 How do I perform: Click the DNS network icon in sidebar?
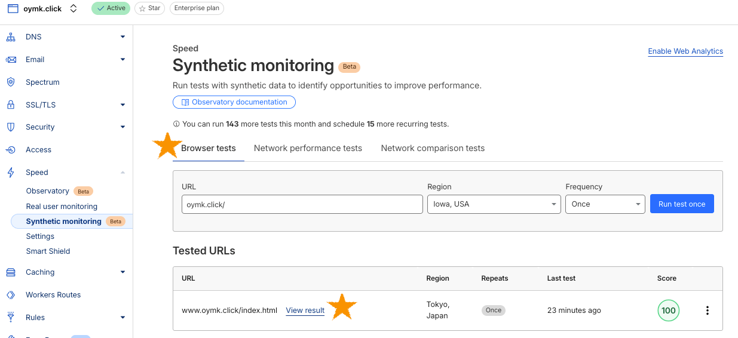tap(11, 37)
